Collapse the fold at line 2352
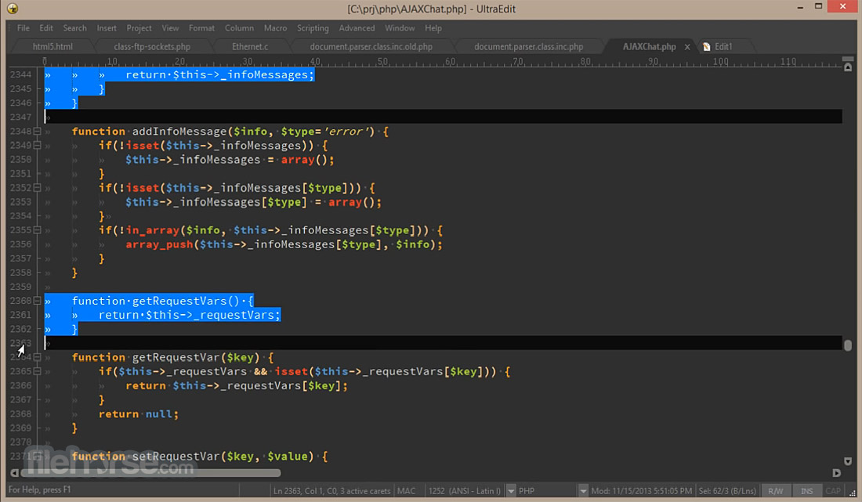The height and width of the screenshot is (502, 862). 38,188
